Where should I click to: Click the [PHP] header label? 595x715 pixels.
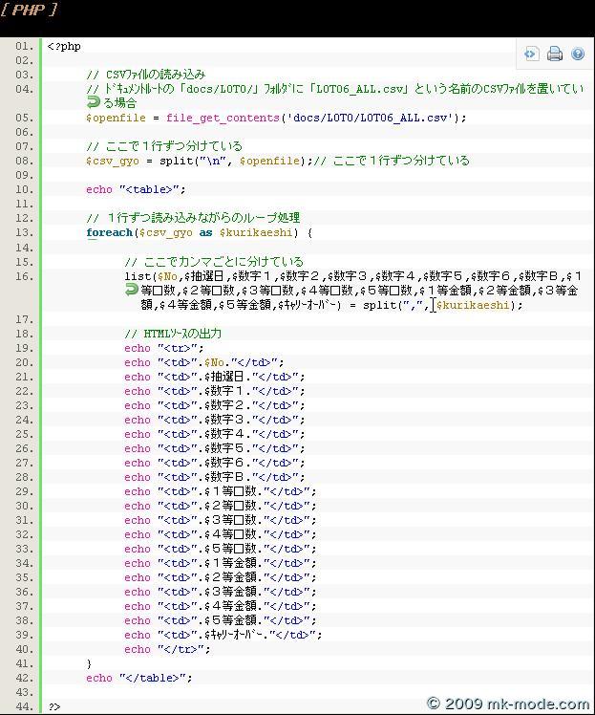coord(30,10)
